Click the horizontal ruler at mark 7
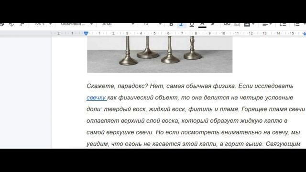This screenshot has height=172, width=306. (x=182, y=33)
